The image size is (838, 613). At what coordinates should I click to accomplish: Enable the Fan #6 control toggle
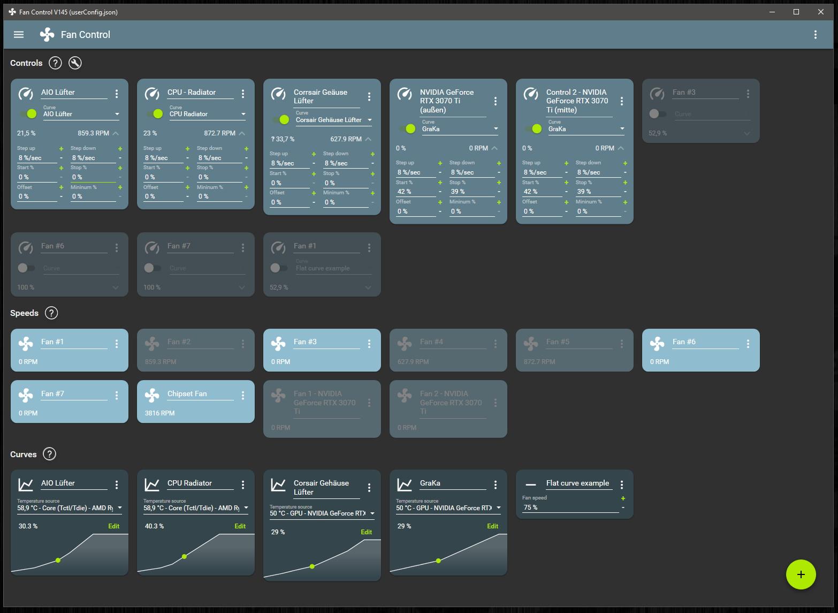tap(26, 268)
